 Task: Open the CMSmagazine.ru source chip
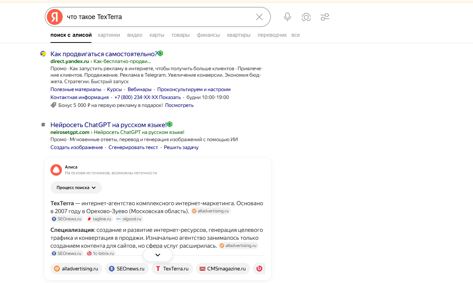coord(223,269)
